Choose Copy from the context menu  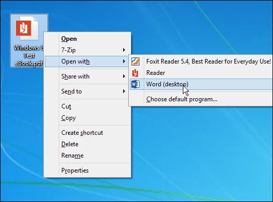[x=87, y=118]
